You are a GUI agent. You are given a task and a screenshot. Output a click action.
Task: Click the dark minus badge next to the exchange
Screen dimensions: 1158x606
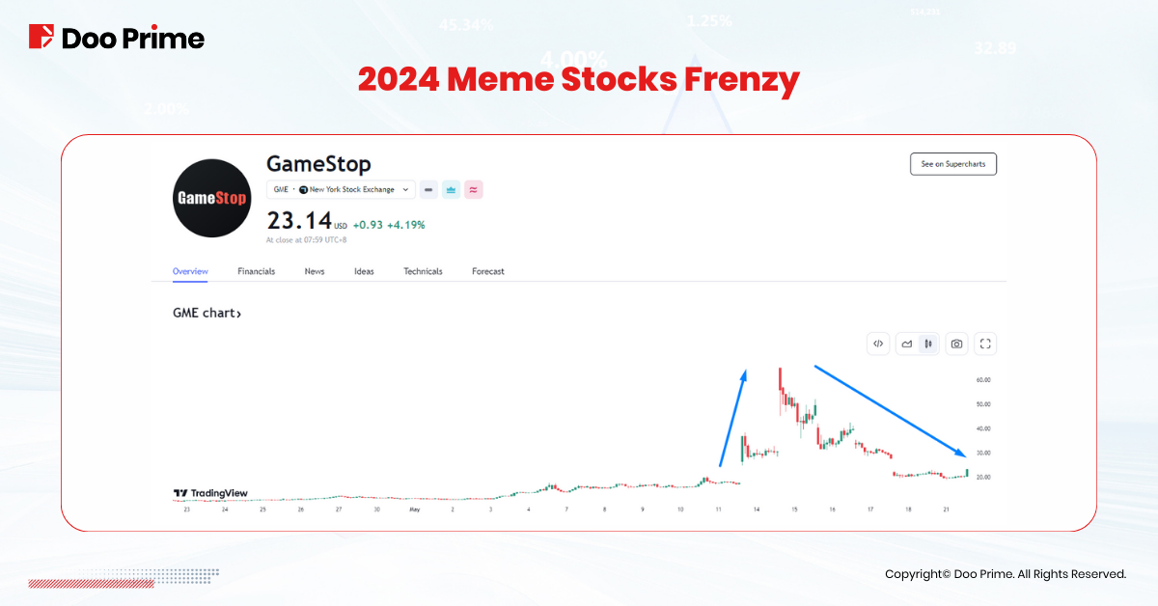click(x=428, y=190)
